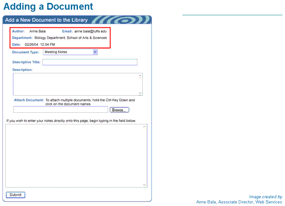Viewport: 285px width, 206px height.
Task: Click 'Anne Bala, Associate Director, Web Services' text
Action: click(239, 202)
